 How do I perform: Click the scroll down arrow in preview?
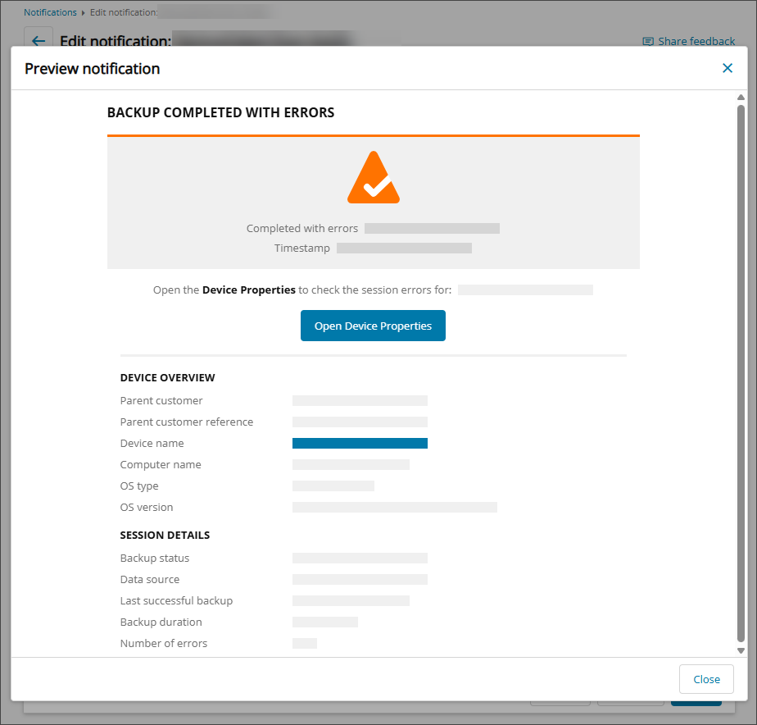pos(741,650)
